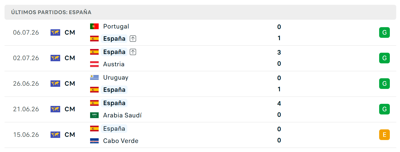
Task: Click green G badge for Portugal match
Action: click(x=384, y=32)
